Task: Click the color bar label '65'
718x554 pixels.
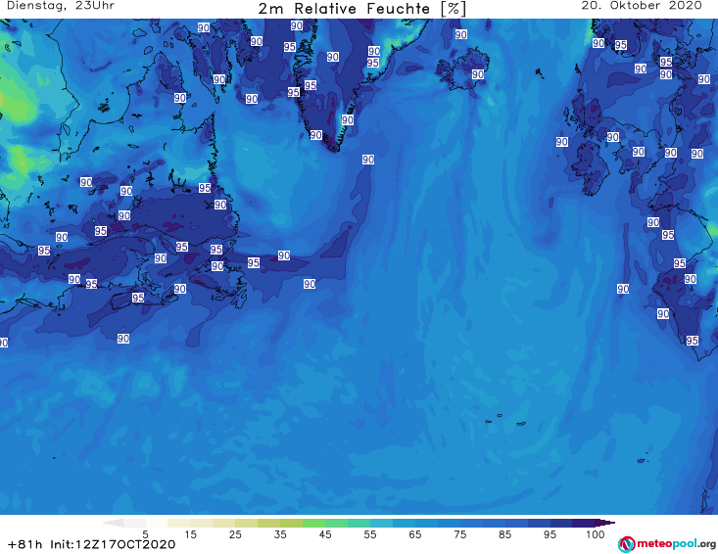Action: coord(415,534)
